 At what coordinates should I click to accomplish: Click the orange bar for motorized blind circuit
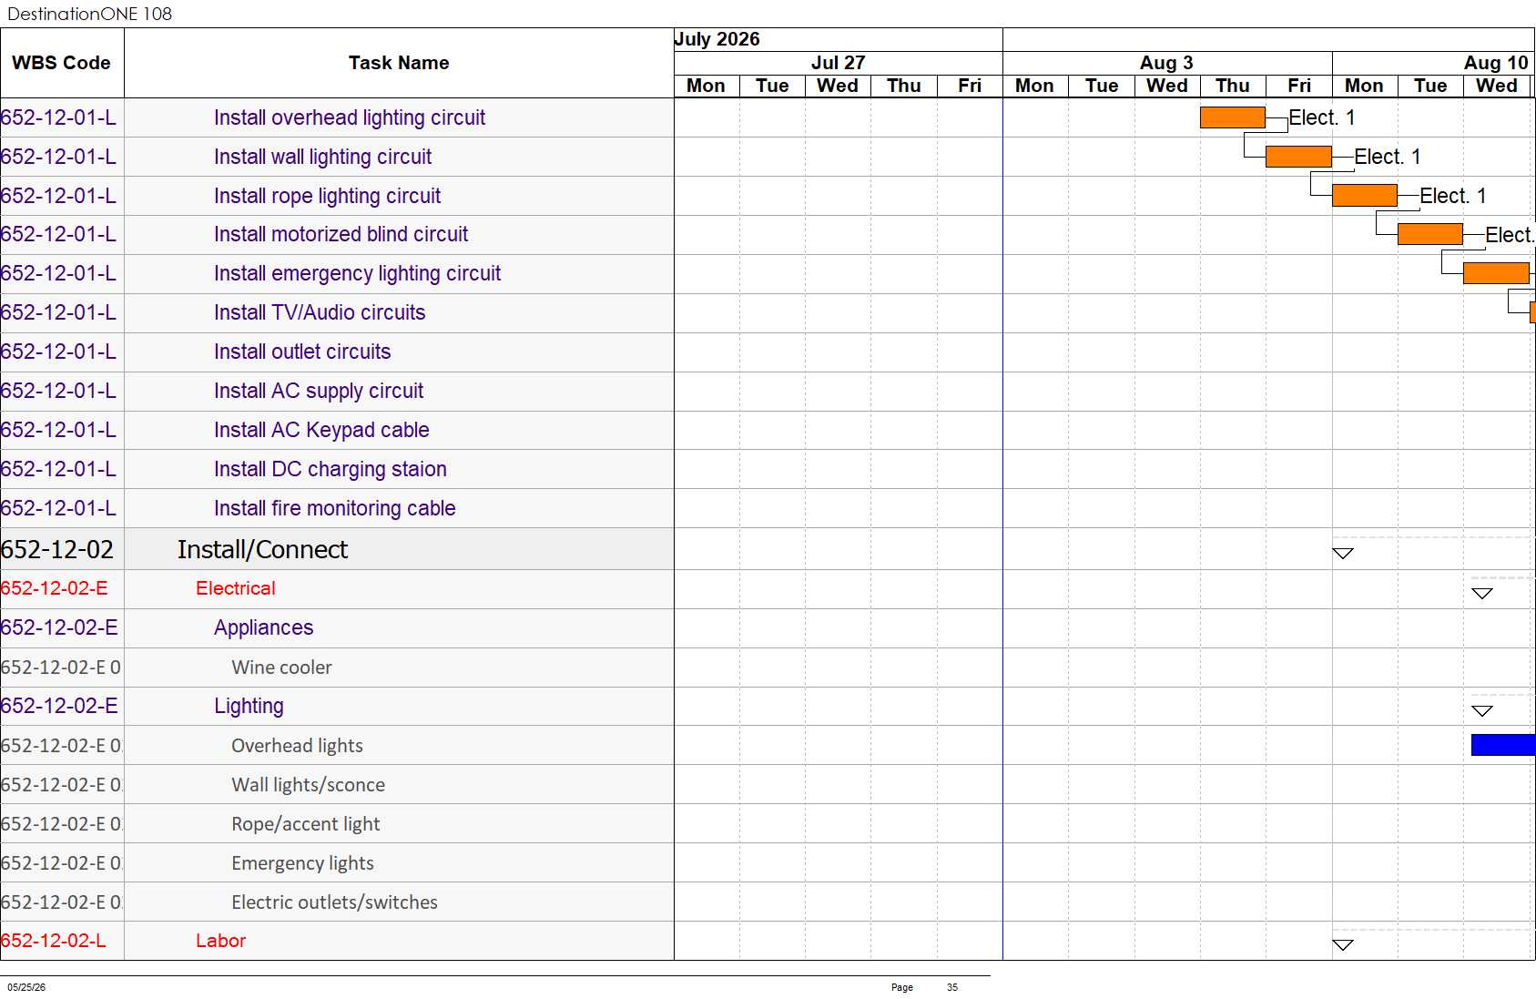click(1430, 234)
